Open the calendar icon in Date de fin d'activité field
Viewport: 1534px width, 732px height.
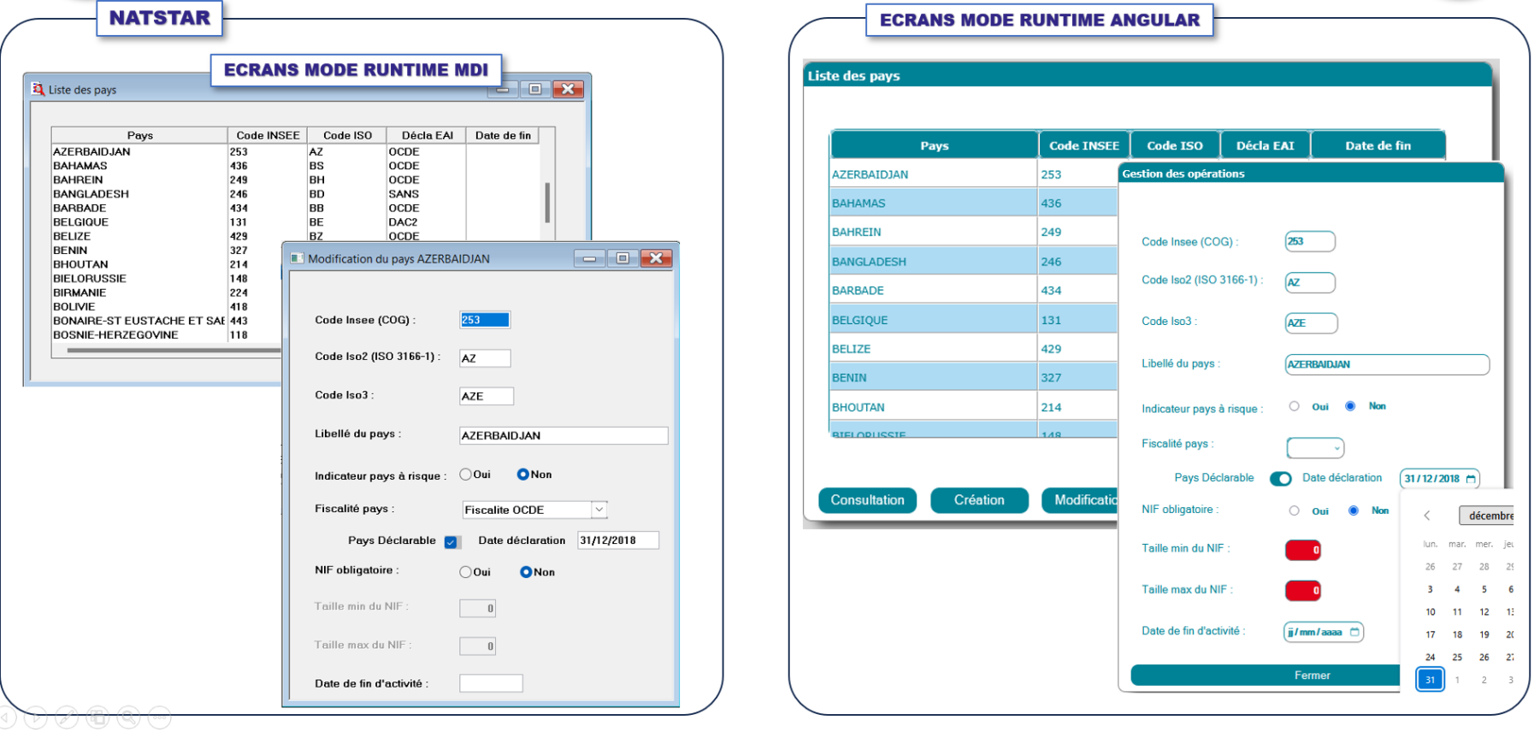pyautogui.click(x=1354, y=632)
